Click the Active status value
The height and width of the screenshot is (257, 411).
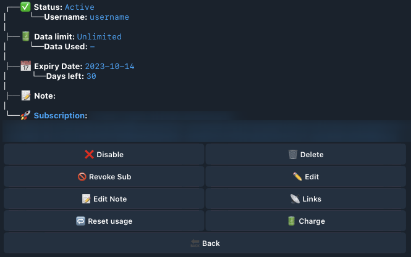pos(80,7)
